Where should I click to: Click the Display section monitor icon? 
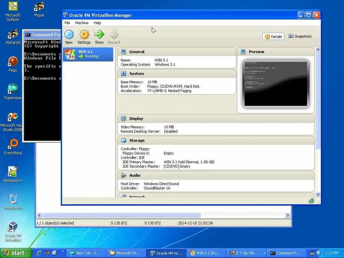tap(124, 119)
